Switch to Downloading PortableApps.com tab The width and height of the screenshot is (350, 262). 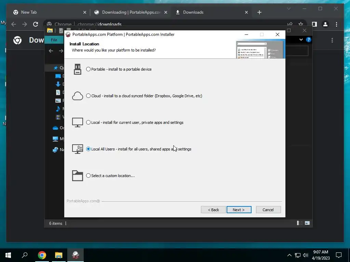coord(131,12)
